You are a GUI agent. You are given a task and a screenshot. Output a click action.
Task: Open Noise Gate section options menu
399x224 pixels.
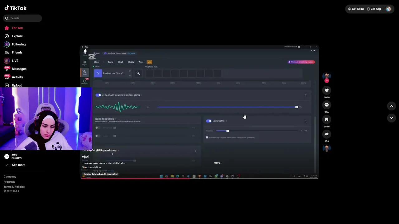(306, 121)
